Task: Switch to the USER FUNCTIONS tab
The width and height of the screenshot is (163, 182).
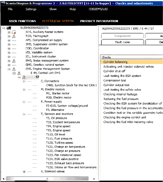Action: click(x=22, y=21)
